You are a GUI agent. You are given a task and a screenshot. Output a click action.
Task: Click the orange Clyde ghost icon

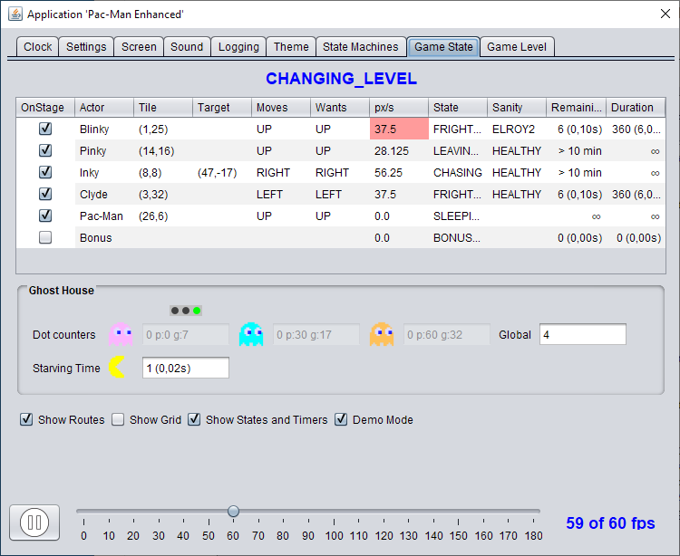(382, 334)
